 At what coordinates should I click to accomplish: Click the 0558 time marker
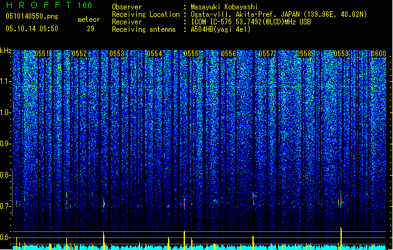304,54
